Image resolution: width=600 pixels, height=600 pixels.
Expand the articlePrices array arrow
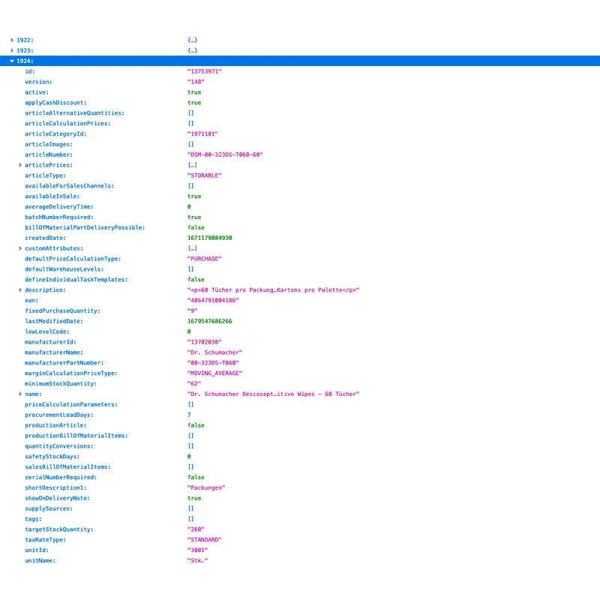[20, 165]
